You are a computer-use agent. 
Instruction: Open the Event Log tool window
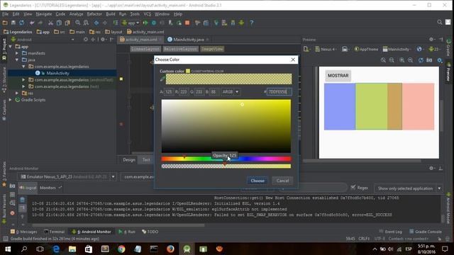pyautogui.click(x=391, y=232)
